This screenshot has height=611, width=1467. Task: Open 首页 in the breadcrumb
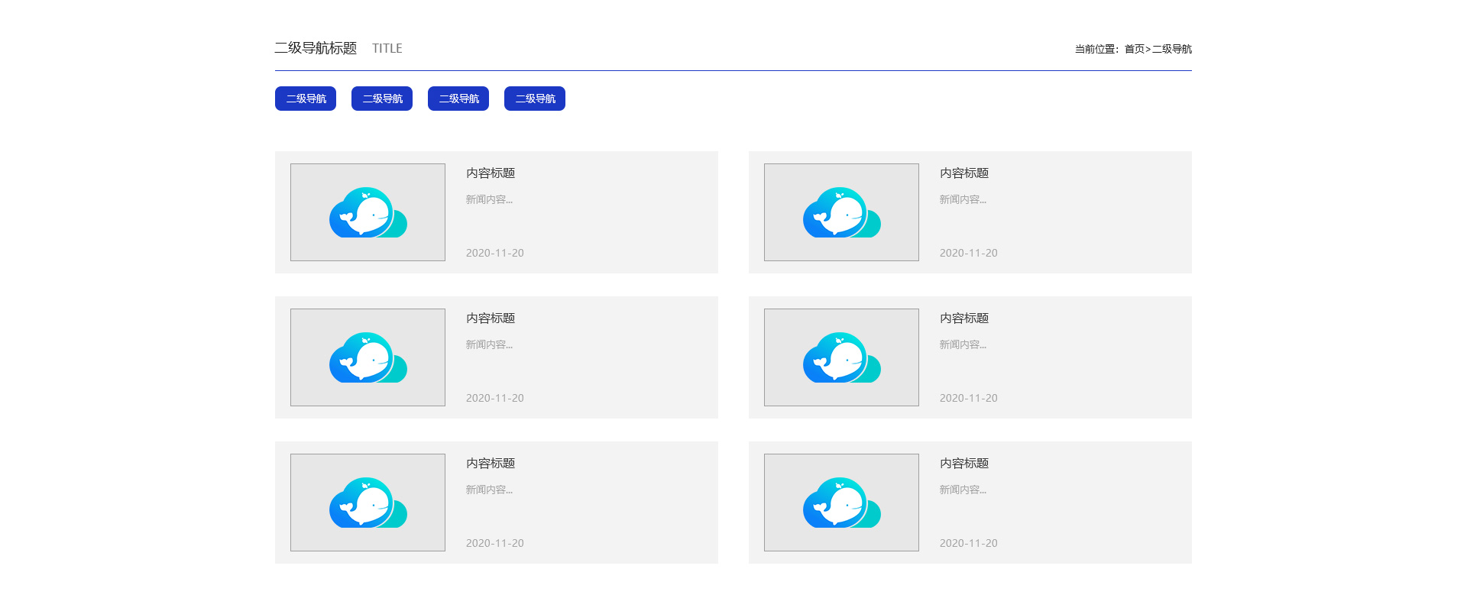pyautogui.click(x=1135, y=49)
